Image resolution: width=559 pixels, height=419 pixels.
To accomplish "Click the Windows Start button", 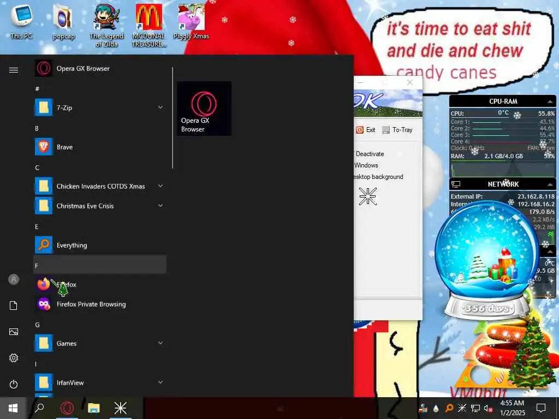I will (x=13, y=408).
